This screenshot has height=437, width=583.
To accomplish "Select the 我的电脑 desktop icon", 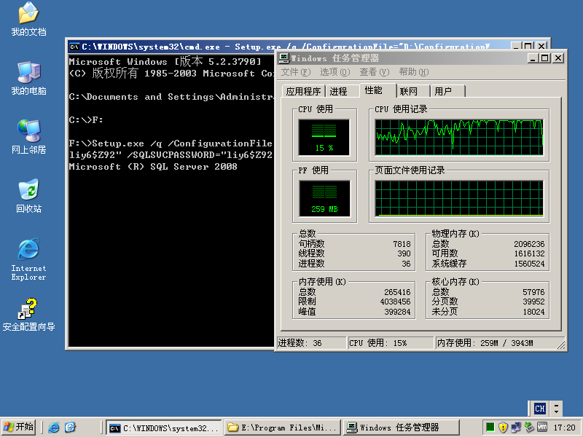I will (28, 78).
